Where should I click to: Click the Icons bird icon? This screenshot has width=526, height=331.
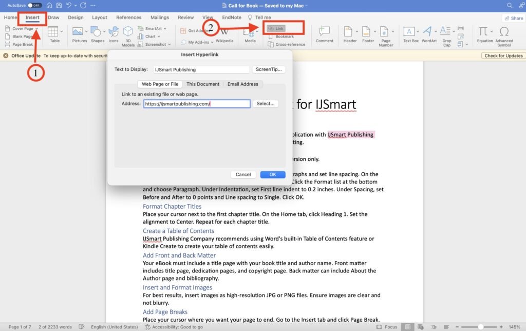pos(114,31)
